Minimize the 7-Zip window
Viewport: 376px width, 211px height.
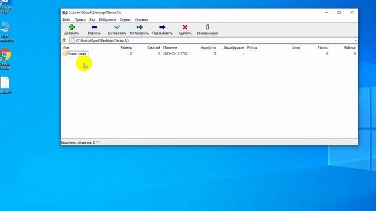point(327,12)
